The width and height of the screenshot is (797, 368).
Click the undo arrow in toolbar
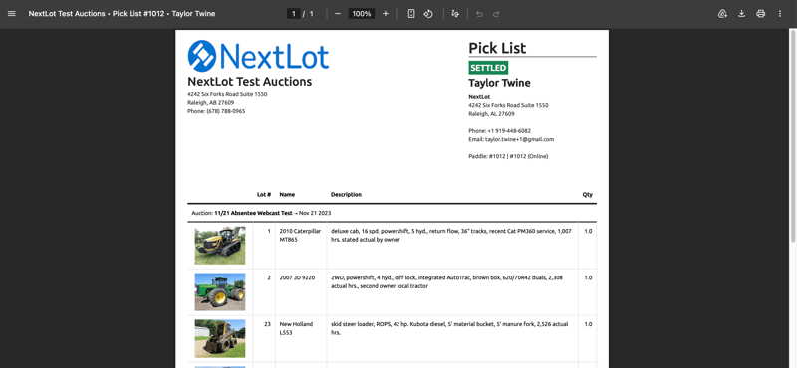click(x=479, y=14)
